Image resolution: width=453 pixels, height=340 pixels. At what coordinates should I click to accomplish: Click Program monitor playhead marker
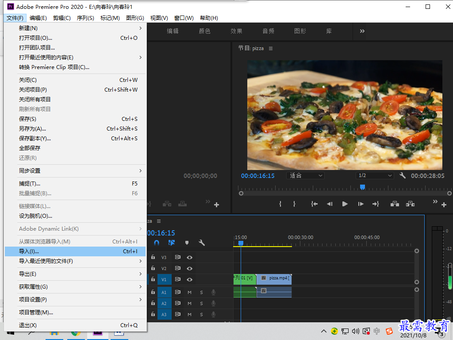click(x=363, y=187)
